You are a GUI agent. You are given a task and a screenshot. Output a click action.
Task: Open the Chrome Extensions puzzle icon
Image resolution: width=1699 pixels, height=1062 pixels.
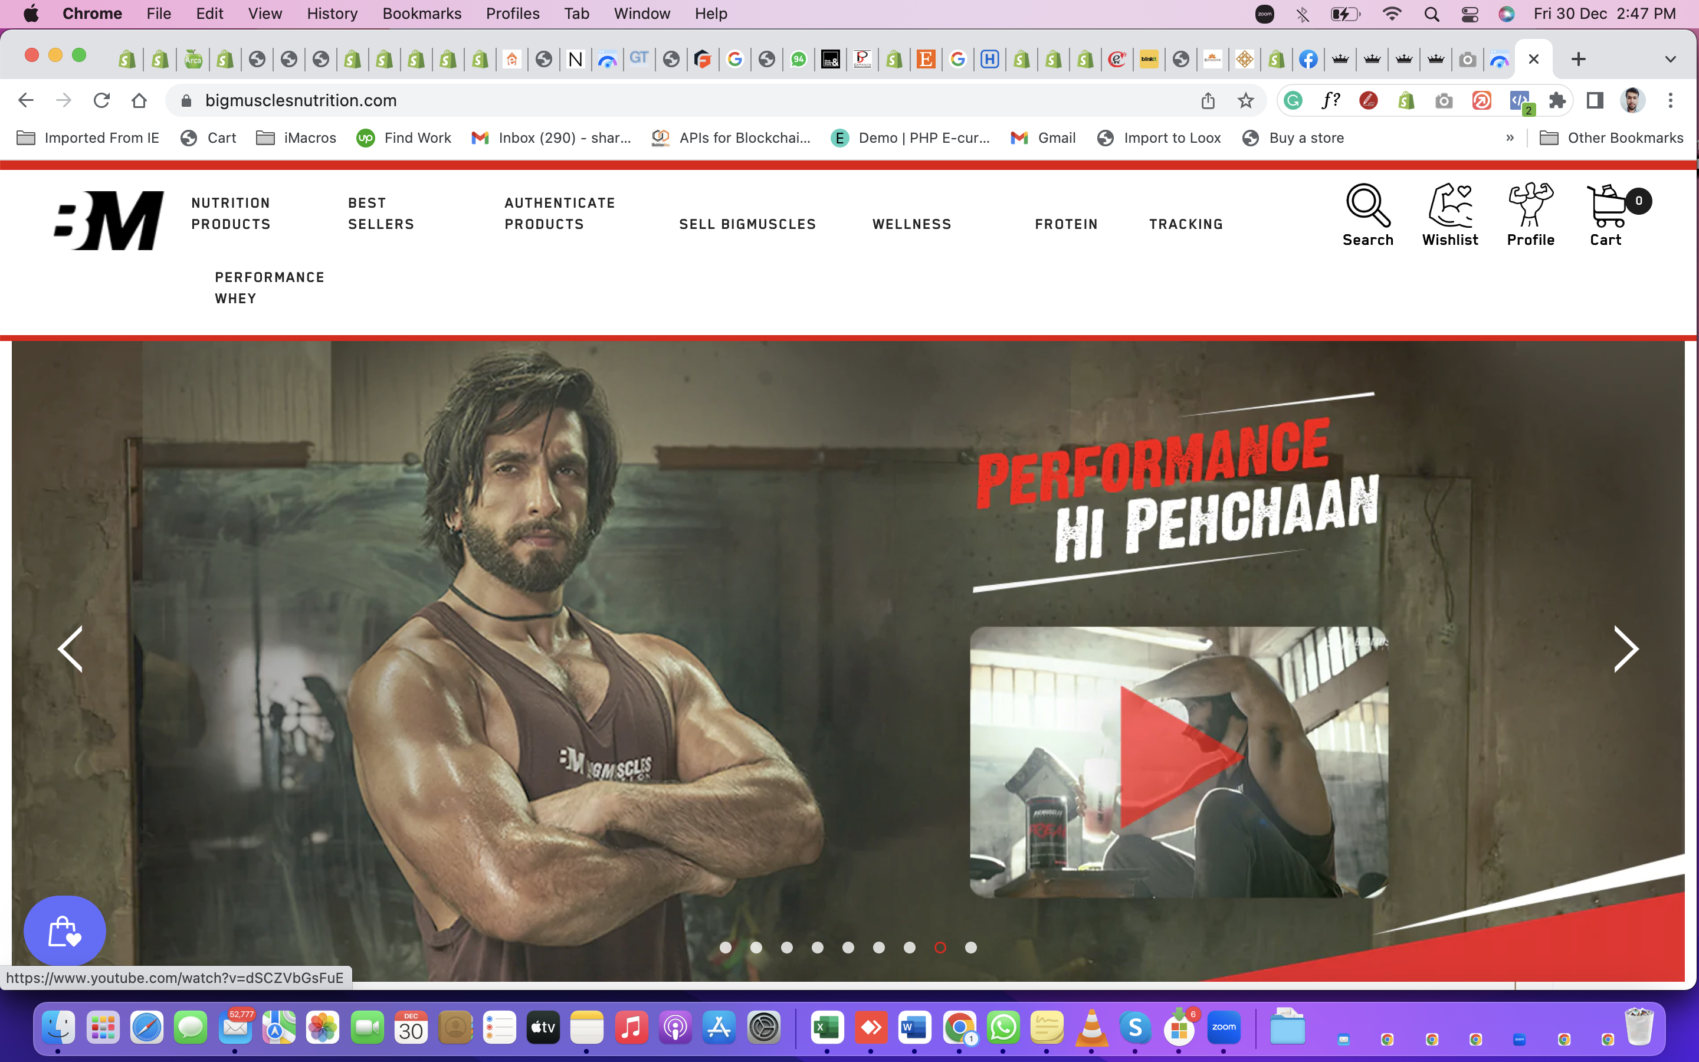(x=1557, y=100)
